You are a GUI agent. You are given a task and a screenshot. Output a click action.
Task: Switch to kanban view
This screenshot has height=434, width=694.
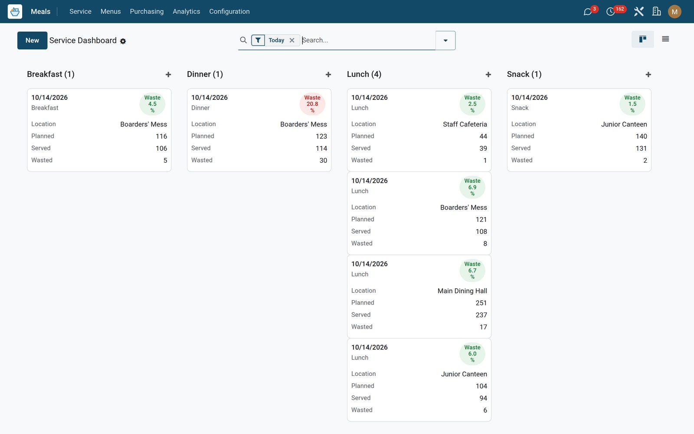pos(643,39)
